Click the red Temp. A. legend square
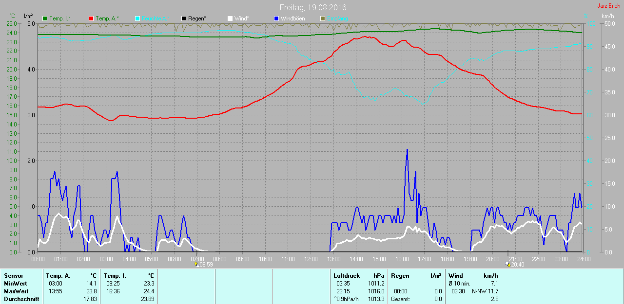The height and width of the screenshot is (304, 624). coord(91,18)
